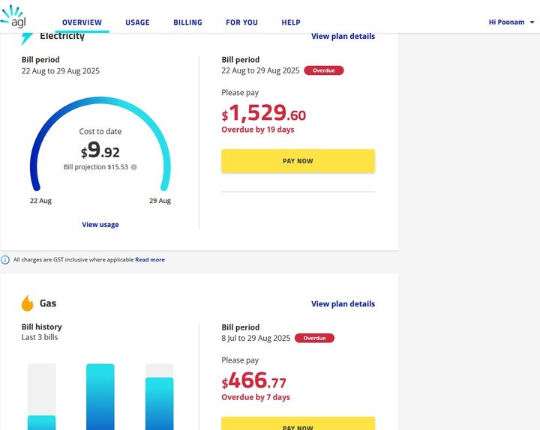Click the electricity Overdue badge
Image resolution: width=540 pixels, height=430 pixels.
click(x=324, y=70)
